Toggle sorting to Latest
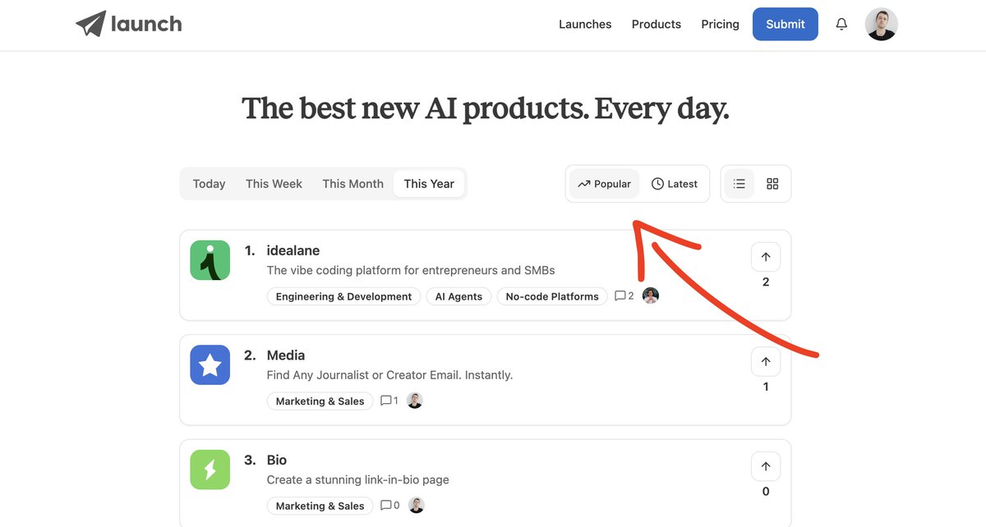This screenshot has width=986, height=527. 675,183
